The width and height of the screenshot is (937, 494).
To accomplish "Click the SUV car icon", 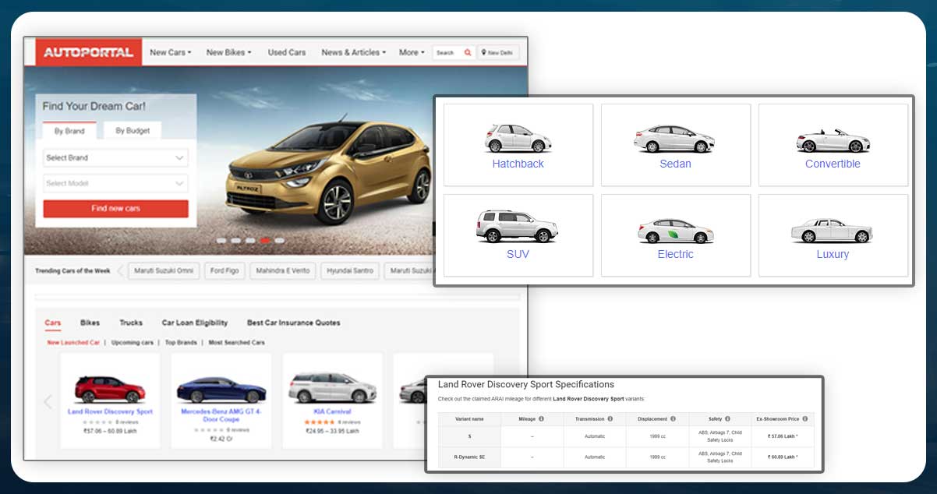I will tap(518, 227).
